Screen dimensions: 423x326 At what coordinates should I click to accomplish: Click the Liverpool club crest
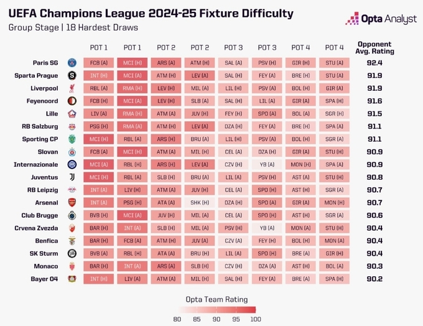tap(72, 88)
